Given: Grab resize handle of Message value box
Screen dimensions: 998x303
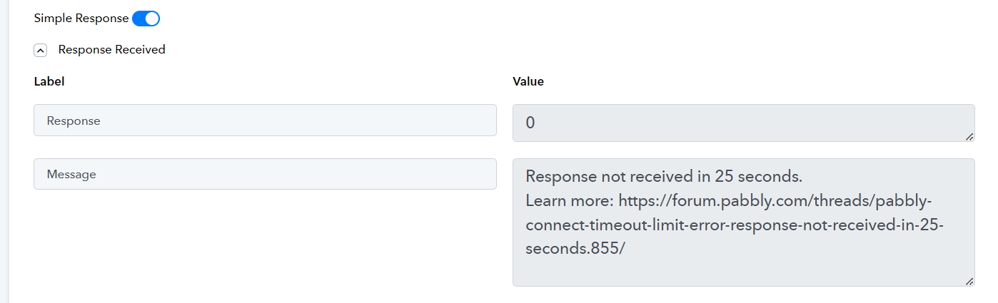Looking at the screenshot, I should point(969,281).
